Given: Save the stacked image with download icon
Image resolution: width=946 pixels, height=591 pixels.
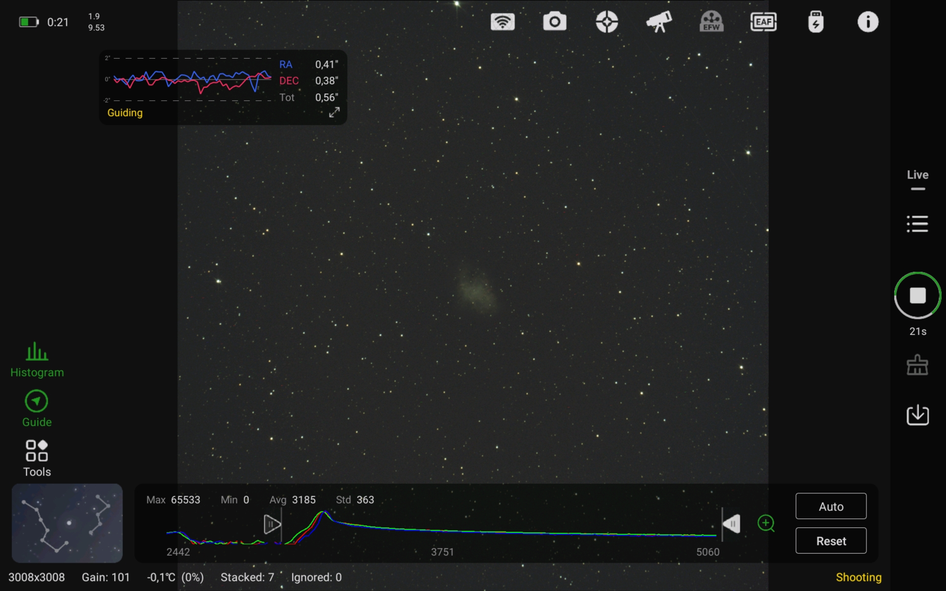Looking at the screenshot, I should pos(918,415).
